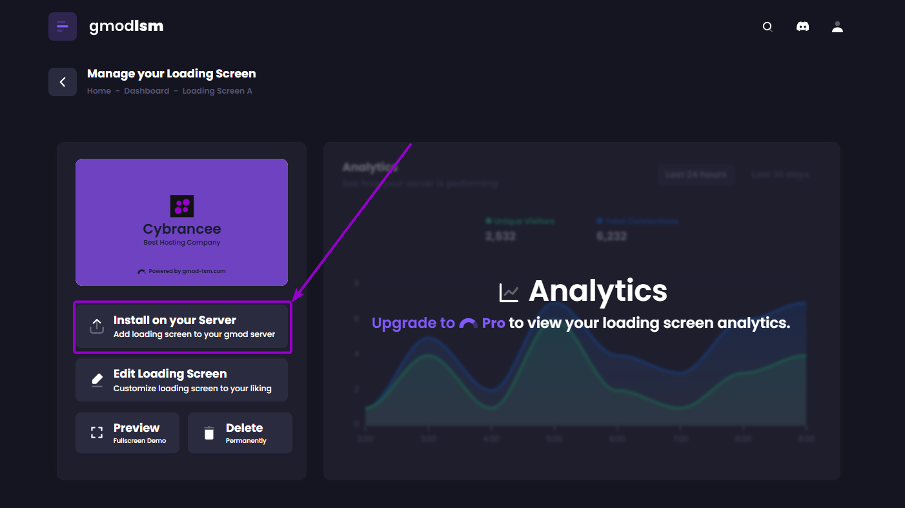905x508 pixels.
Task: Open the user profile icon
Action: (x=837, y=26)
